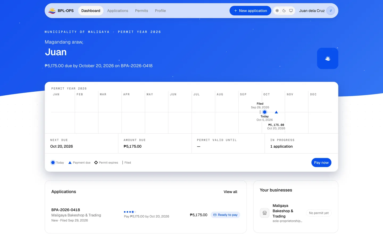Open Juan dela Cruz avatar menu

pos(331,11)
